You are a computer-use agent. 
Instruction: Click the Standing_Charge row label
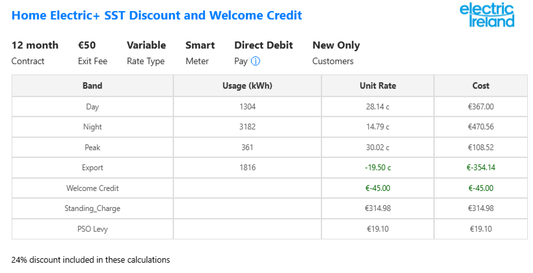(92, 208)
